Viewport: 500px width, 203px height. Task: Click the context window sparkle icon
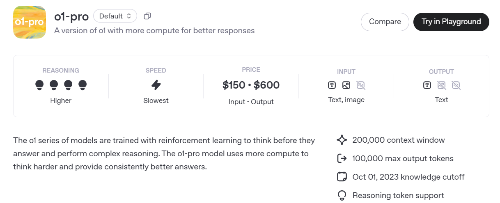[x=342, y=140]
